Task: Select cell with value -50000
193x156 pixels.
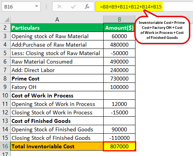Action: coord(119,53)
